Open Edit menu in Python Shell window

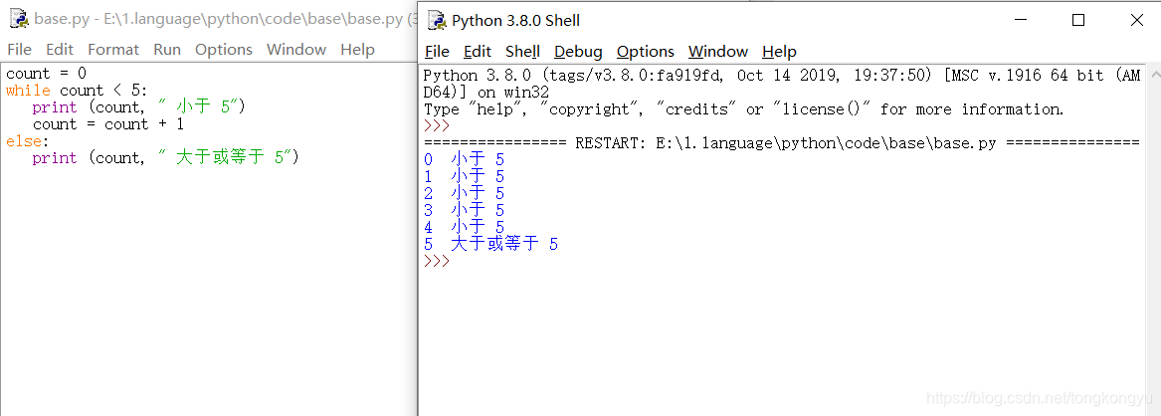pyautogui.click(x=478, y=52)
